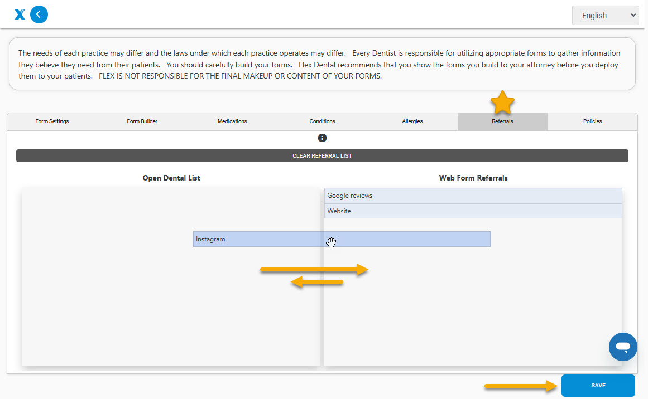Go to the Conditions tab
648x399 pixels.
[323, 121]
